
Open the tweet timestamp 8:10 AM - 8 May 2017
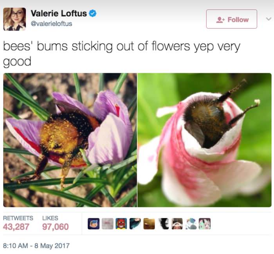(x=36, y=246)
